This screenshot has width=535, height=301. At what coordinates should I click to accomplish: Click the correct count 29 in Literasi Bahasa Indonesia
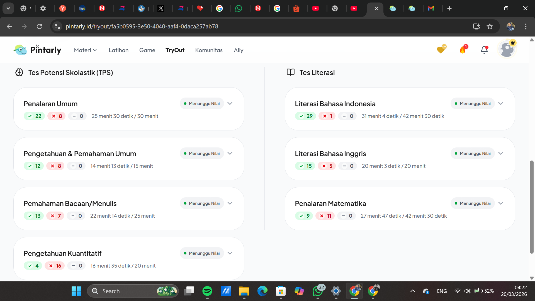click(x=305, y=116)
